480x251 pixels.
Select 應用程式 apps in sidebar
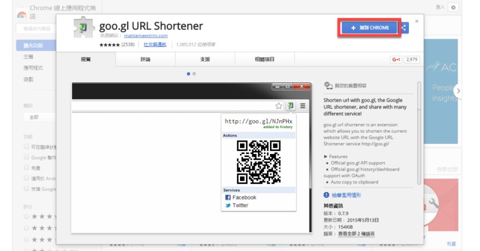33,68
